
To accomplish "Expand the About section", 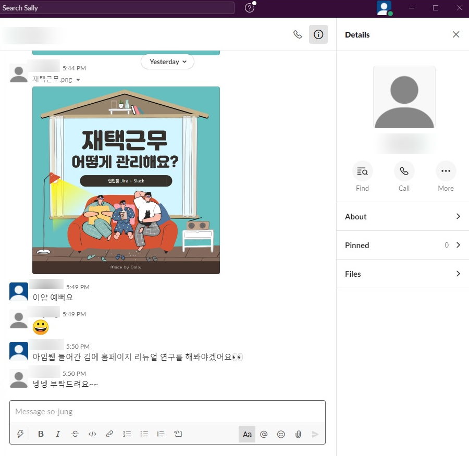I will click(403, 216).
